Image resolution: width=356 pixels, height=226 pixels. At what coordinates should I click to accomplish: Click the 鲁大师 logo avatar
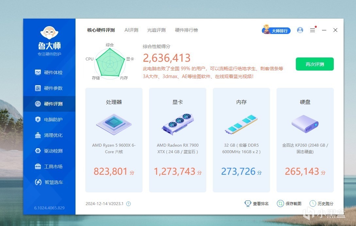pos(49,33)
